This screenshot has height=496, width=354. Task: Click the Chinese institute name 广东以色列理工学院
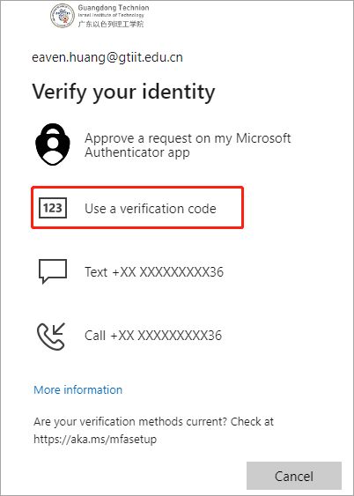pos(111,24)
